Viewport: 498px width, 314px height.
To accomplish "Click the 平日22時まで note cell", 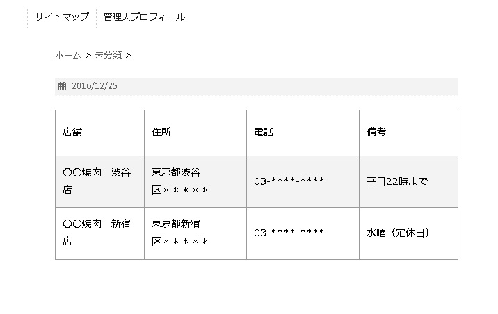I will 398,181.
